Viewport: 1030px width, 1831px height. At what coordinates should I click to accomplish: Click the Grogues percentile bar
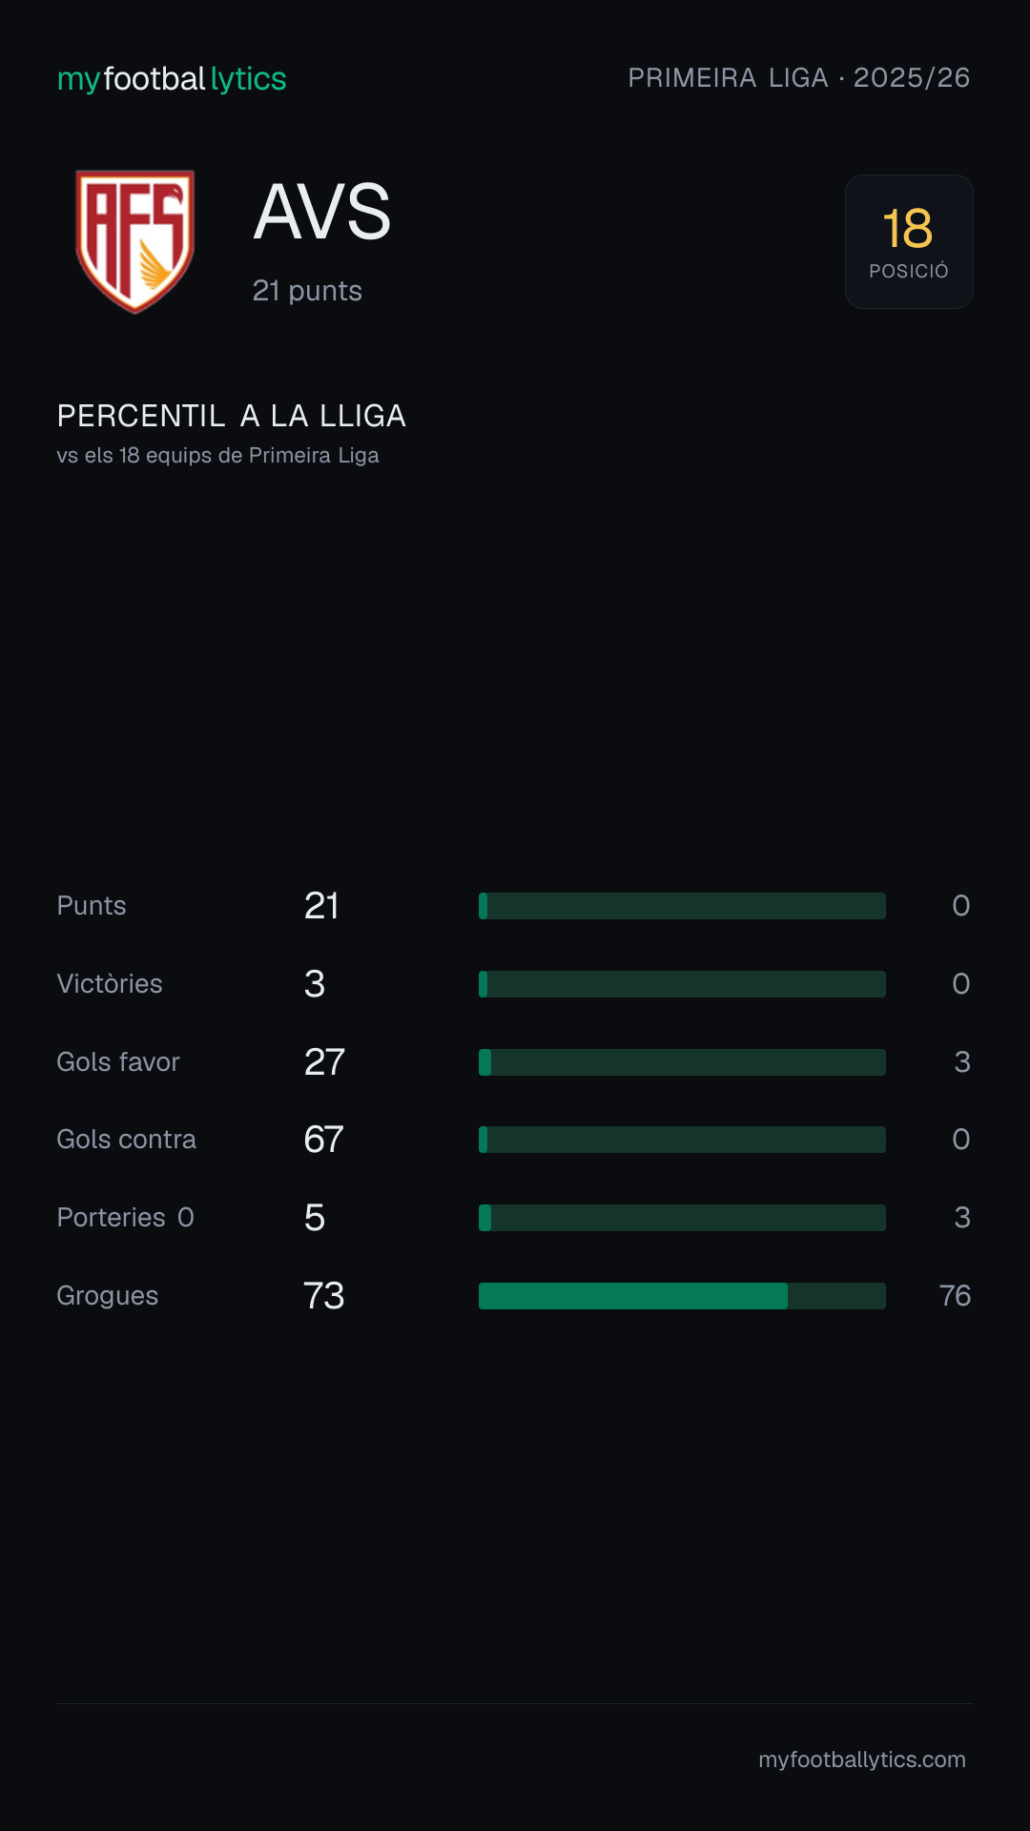(x=682, y=1296)
